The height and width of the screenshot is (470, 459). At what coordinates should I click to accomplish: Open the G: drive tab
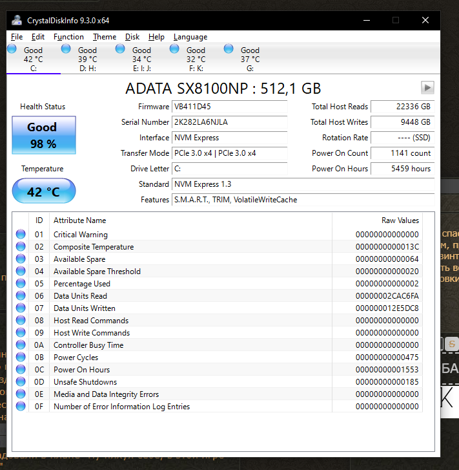(x=250, y=59)
